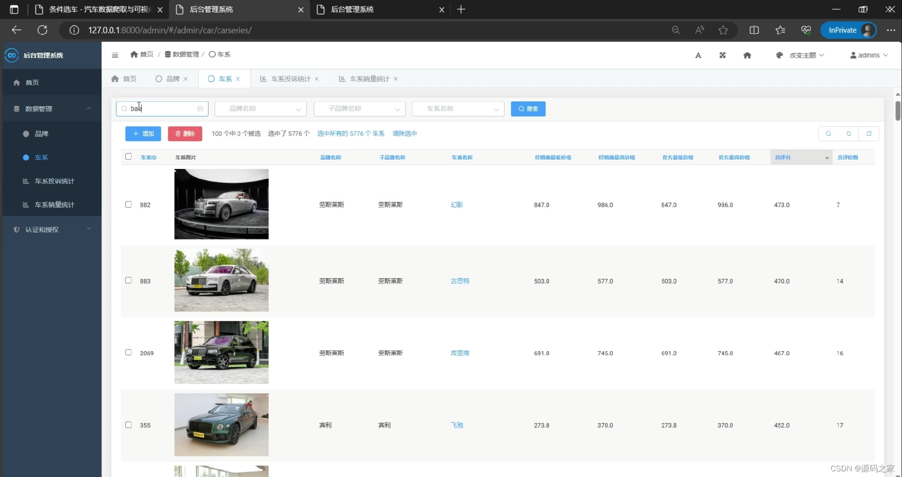Open the 库里南 car series link

click(x=460, y=353)
